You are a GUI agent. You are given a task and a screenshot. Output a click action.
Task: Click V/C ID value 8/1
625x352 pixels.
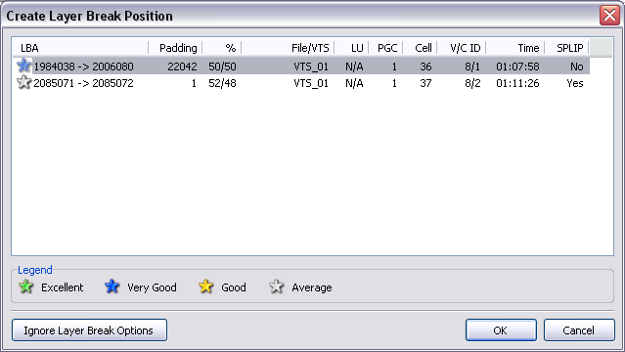(472, 66)
